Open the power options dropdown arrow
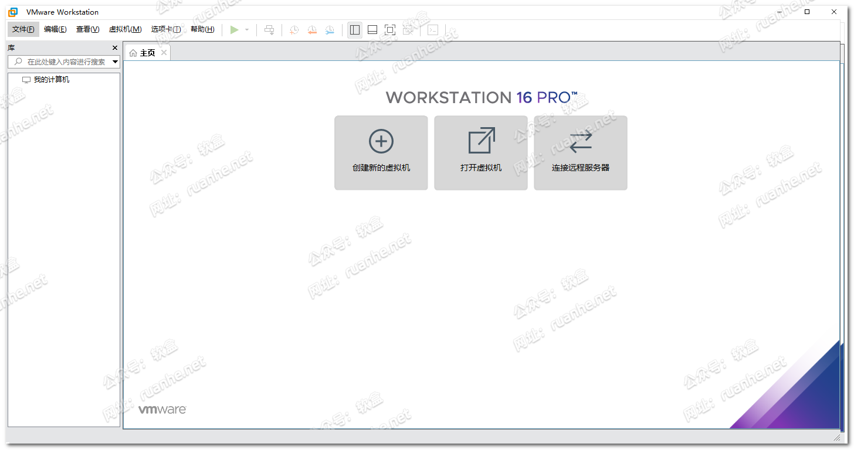The height and width of the screenshot is (450, 854). [x=247, y=30]
